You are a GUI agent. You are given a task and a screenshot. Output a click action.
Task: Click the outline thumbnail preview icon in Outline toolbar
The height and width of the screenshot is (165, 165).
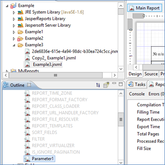tap(106, 85)
